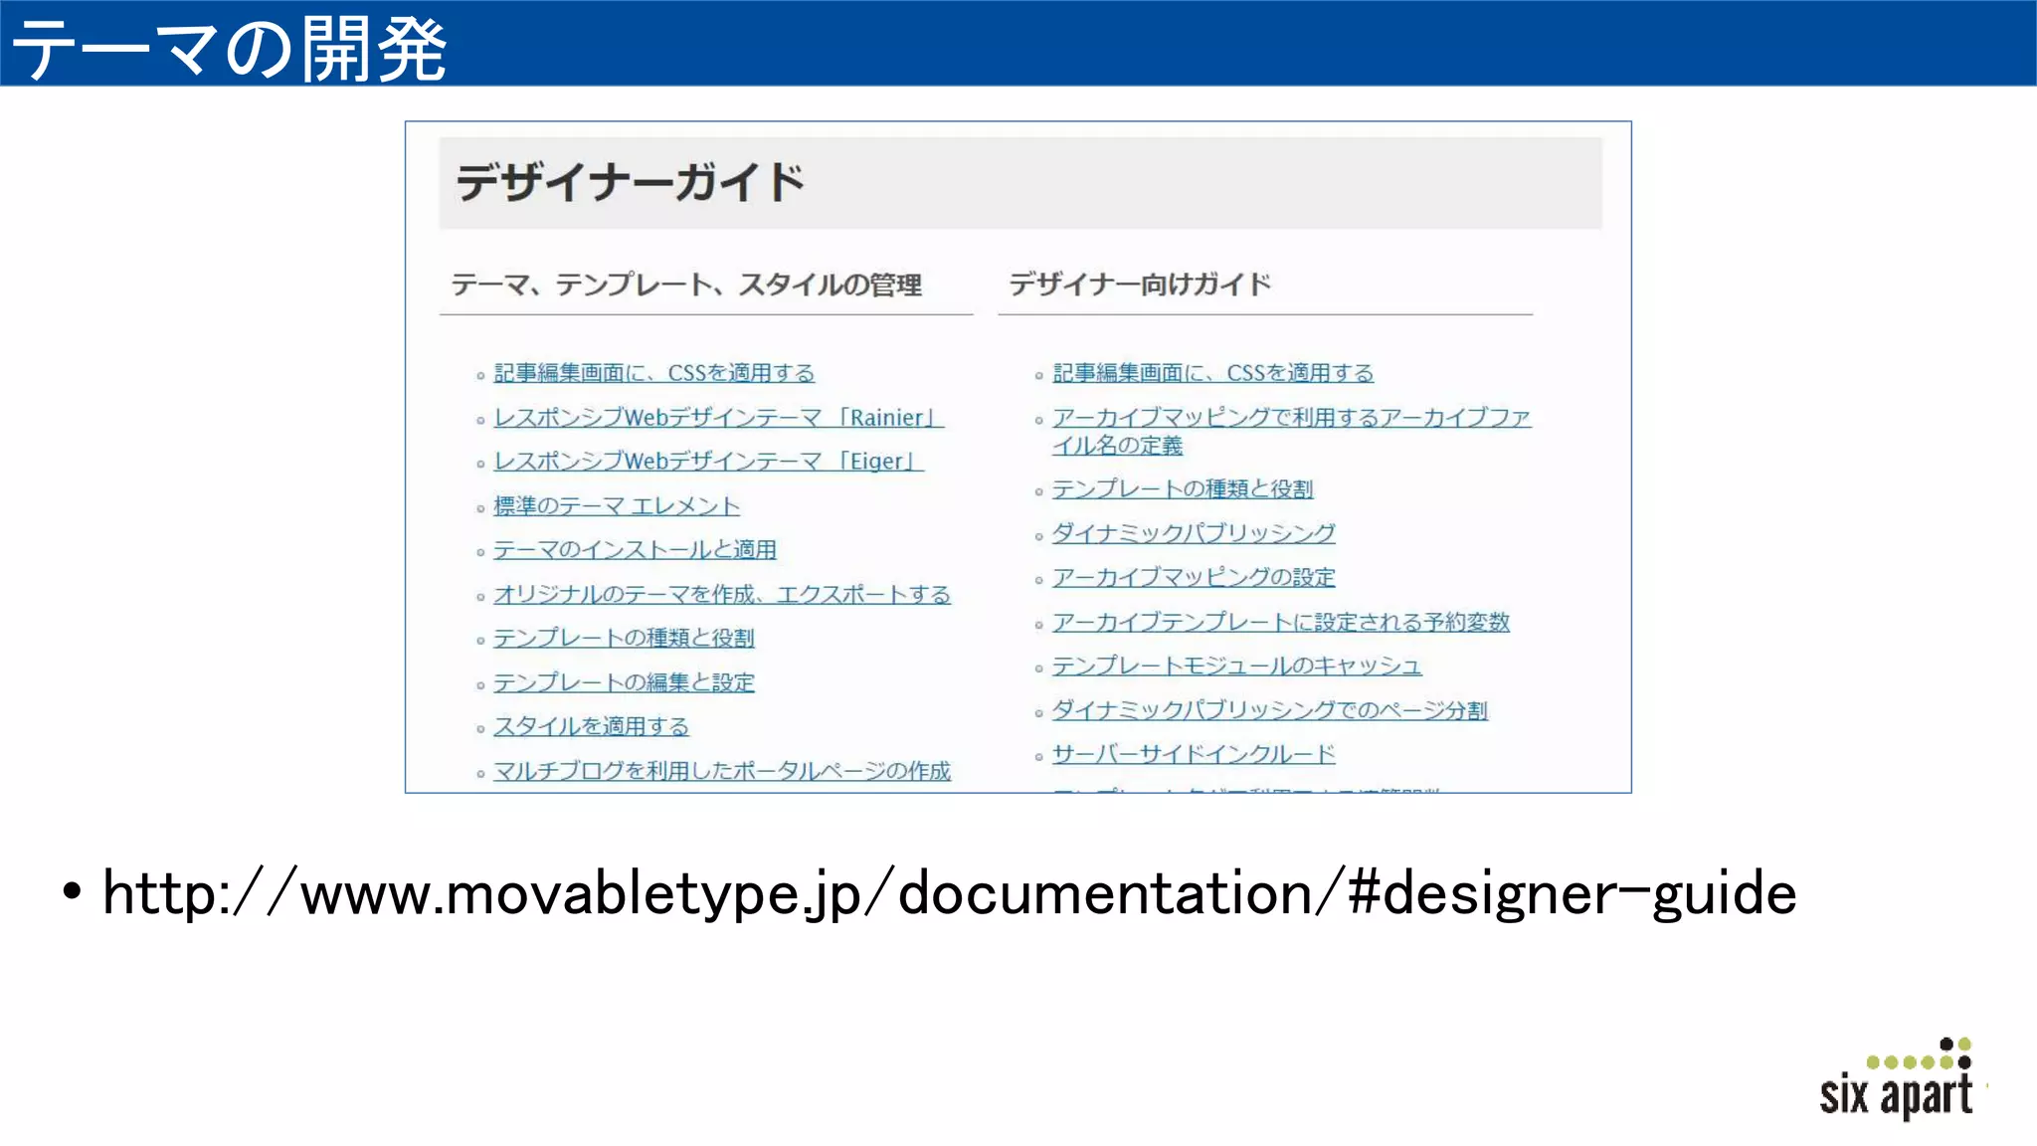This screenshot has width=2037, height=1146.
Task: Open ダイナミックパブリッシングでのページ分割 link
Action: pos(1270,710)
